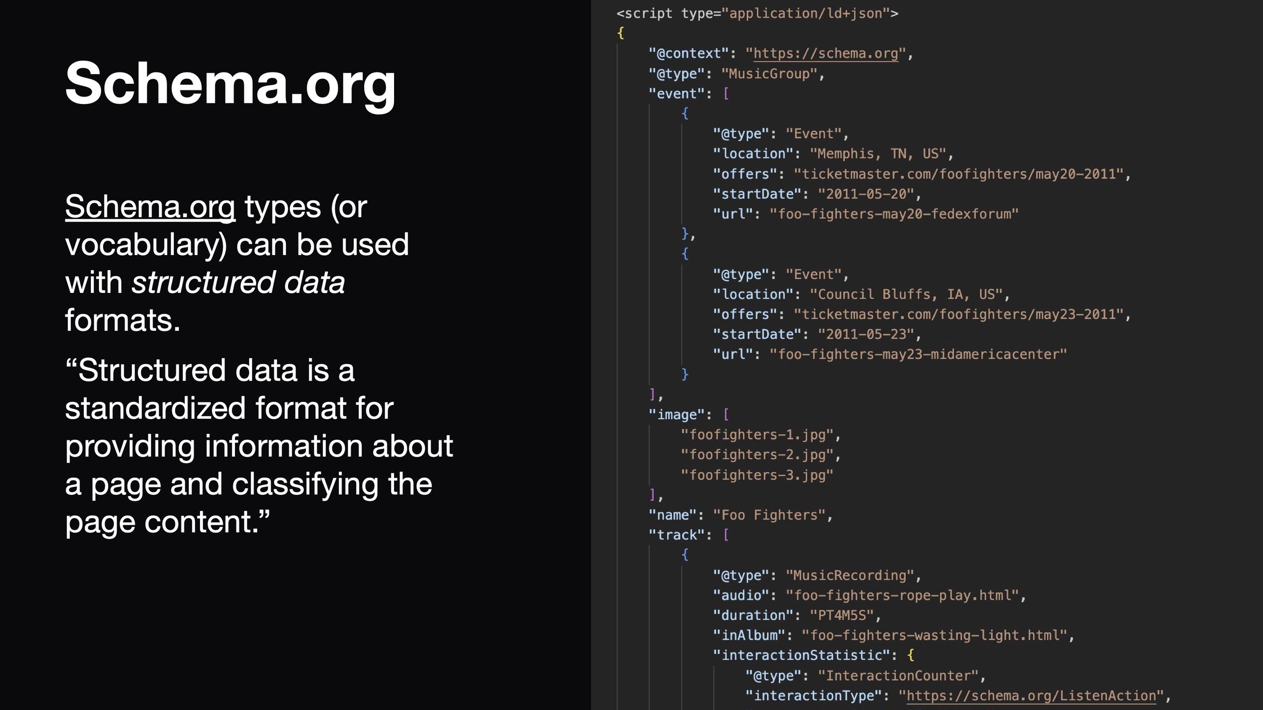Click the "image" key line
This screenshot has height=710, width=1263.
tap(689, 415)
